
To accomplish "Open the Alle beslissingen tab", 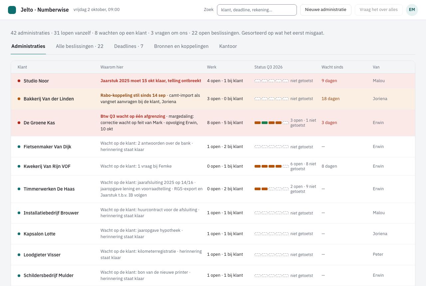I will coord(80,46).
